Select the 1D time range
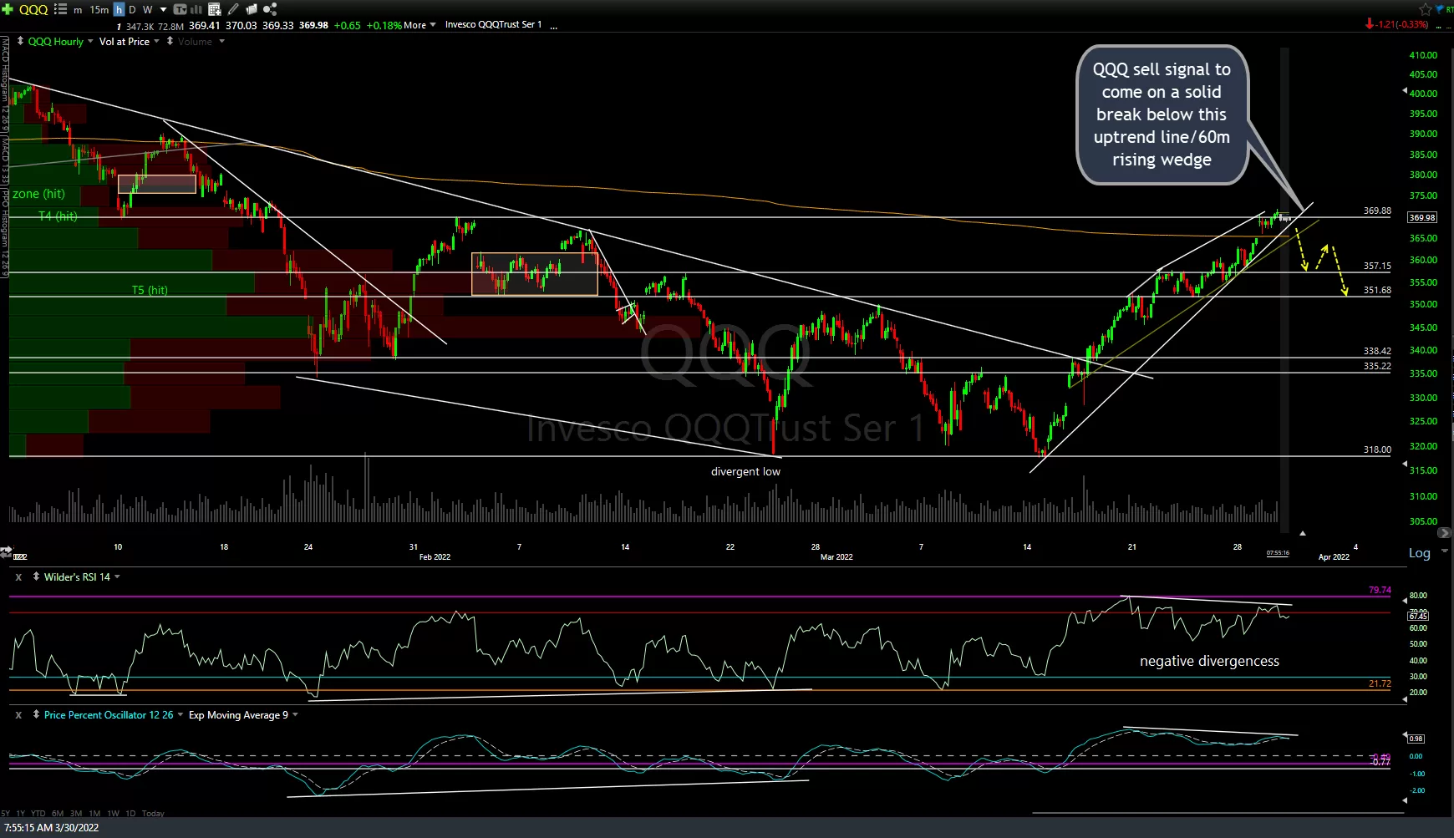The image size is (1454, 838). 130,814
